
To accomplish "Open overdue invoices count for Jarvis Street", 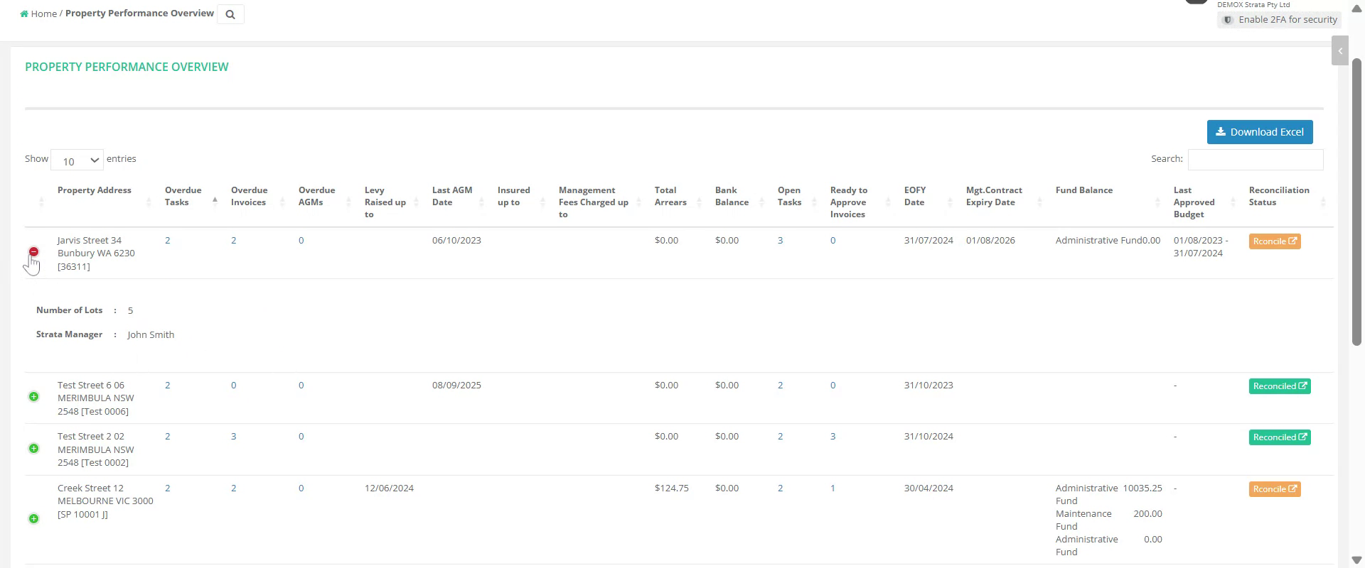I will click(233, 241).
